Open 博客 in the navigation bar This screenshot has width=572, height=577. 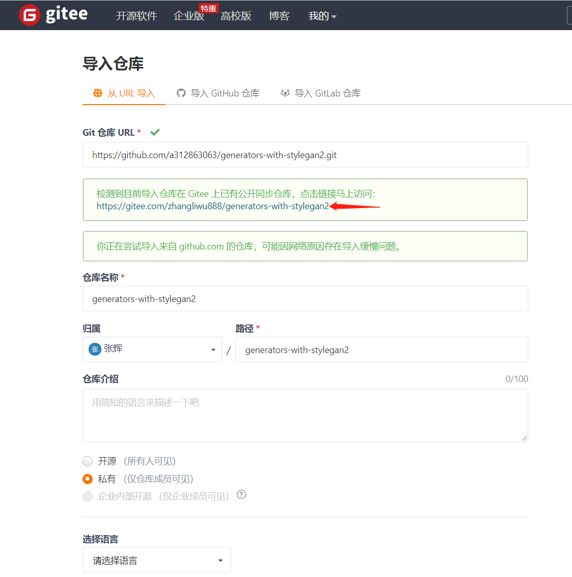pyautogui.click(x=279, y=16)
